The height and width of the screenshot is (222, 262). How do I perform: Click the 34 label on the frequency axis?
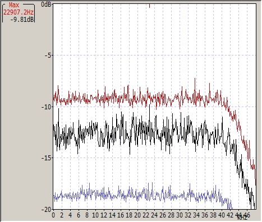pyautogui.click(x=196, y=215)
